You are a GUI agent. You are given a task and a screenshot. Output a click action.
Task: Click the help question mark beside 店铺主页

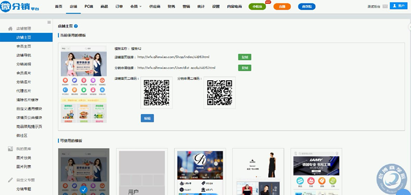click(x=76, y=26)
